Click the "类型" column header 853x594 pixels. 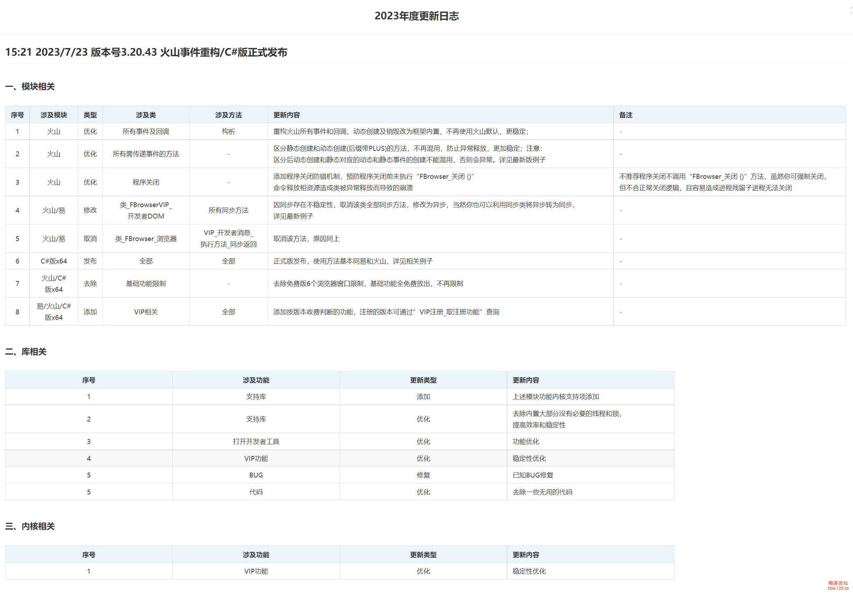[90, 115]
